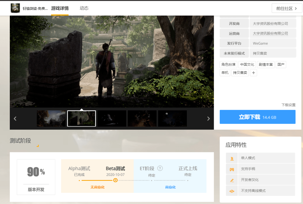Select the first screenshot thumbnail
303x204 pixels.
point(51,118)
